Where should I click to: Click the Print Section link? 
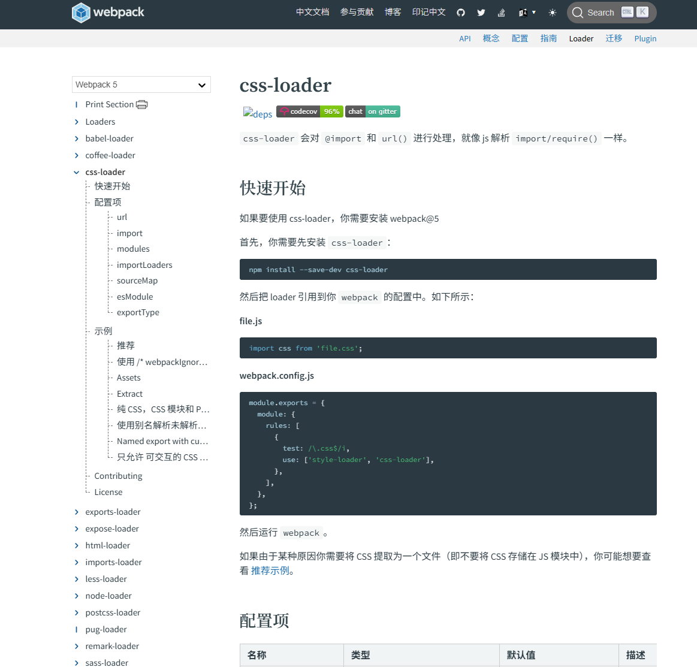tap(109, 104)
